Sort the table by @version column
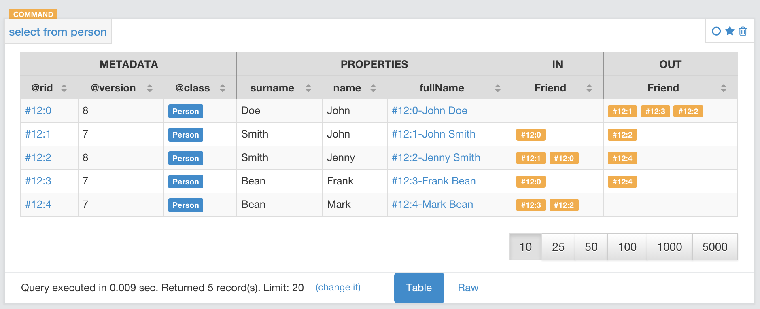Screen dimensions: 760x309 coord(150,88)
